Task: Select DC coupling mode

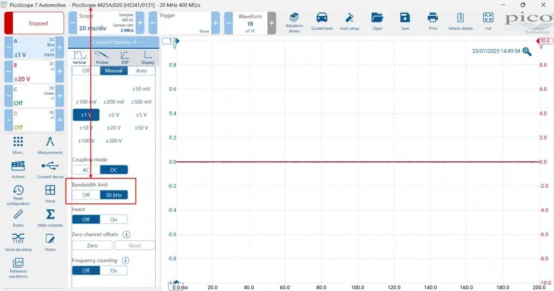Action: (114, 170)
